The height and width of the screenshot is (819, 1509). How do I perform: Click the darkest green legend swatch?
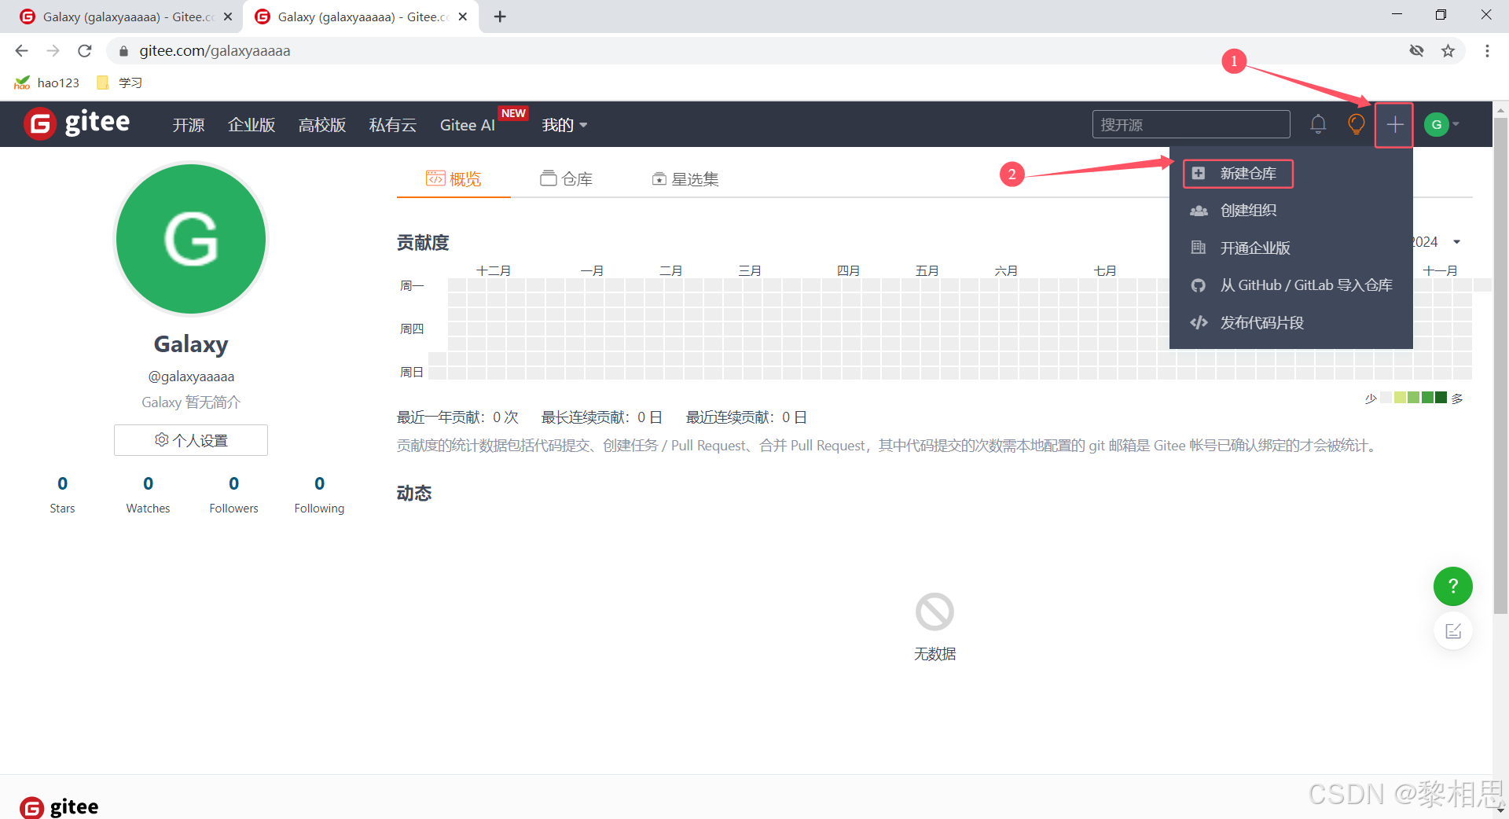coord(1441,398)
